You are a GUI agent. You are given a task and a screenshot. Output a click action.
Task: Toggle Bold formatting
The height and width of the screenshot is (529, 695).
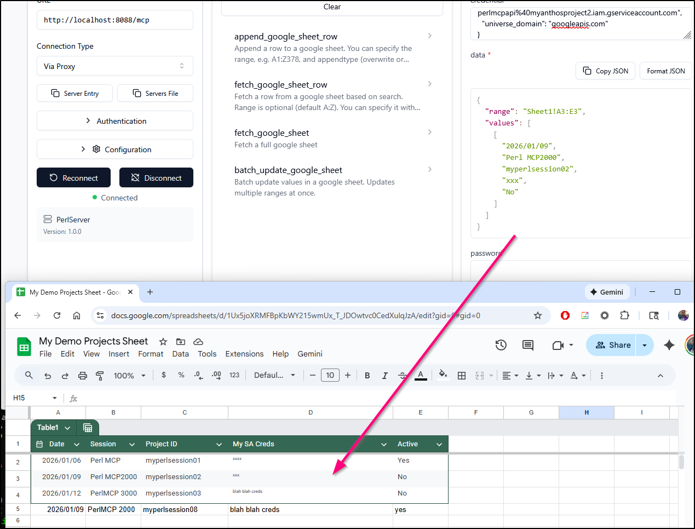click(x=367, y=376)
